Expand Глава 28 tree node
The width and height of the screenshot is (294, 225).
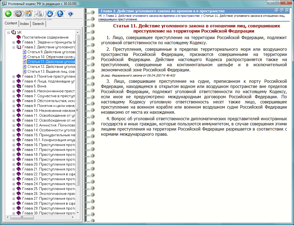point(14,204)
